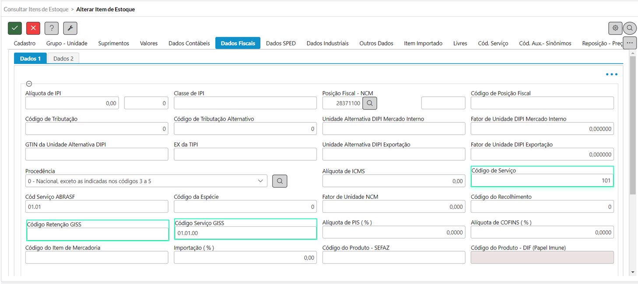Go to the Dados Contábeis tab
Image resolution: width=638 pixels, height=284 pixels.
coord(189,43)
